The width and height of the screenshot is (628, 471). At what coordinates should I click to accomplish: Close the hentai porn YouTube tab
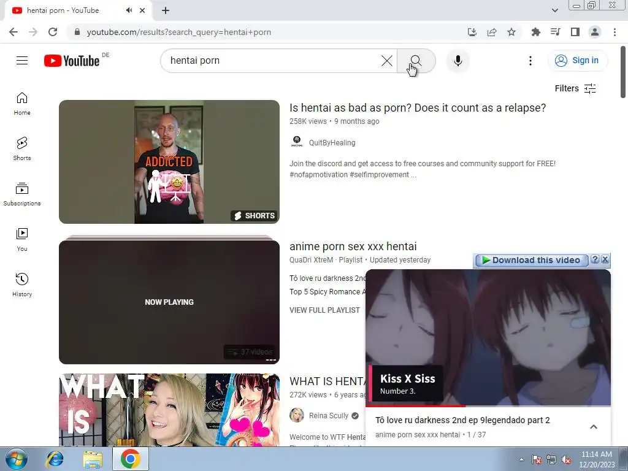[142, 10]
